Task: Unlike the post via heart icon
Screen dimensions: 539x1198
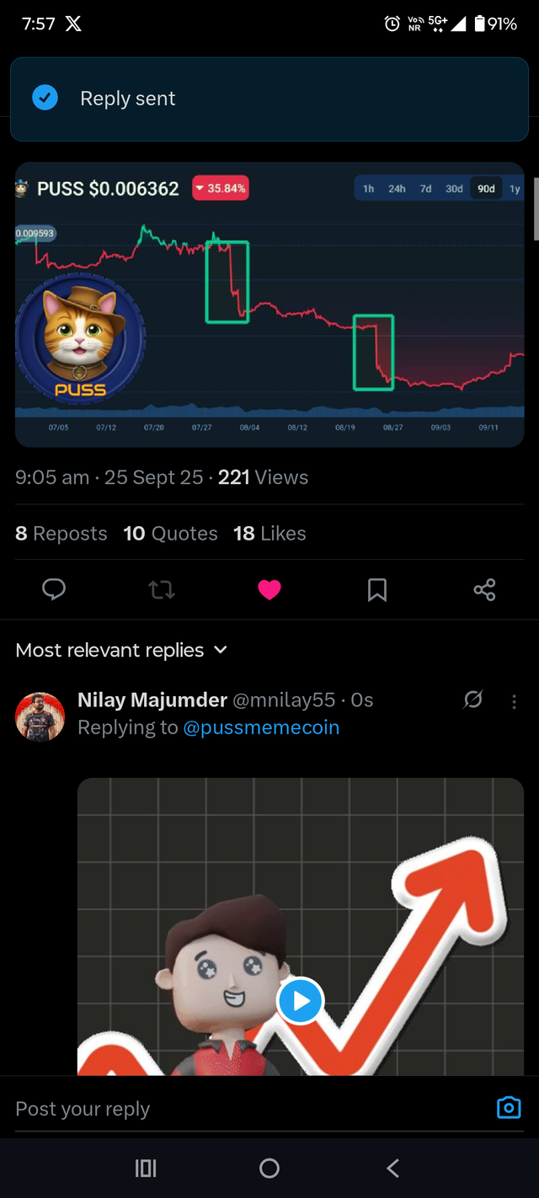Action: click(x=269, y=590)
